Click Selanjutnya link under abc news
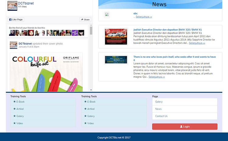 [144, 17]
